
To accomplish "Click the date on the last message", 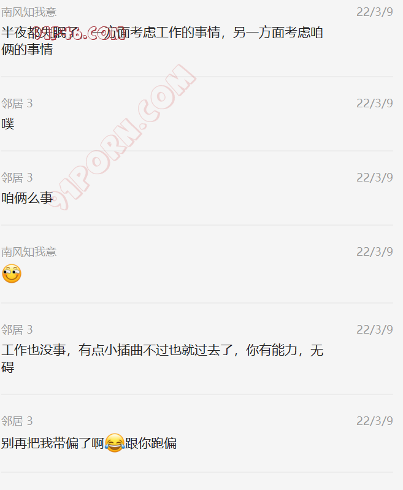I will pos(375,421).
